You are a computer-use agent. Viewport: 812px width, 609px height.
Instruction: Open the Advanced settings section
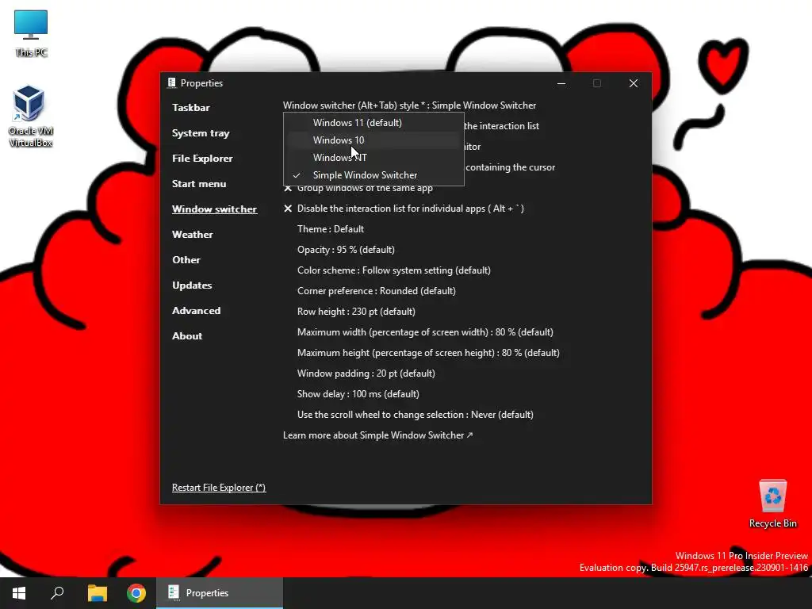pos(197,311)
